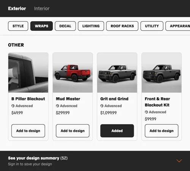The image size is (190, 171).
Task: Click the $49.99 price
Action: point(17,113)
